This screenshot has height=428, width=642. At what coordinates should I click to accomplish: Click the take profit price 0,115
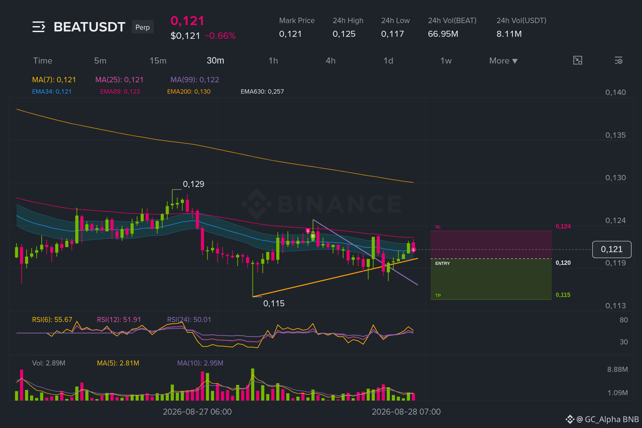(x=563, y=295)
